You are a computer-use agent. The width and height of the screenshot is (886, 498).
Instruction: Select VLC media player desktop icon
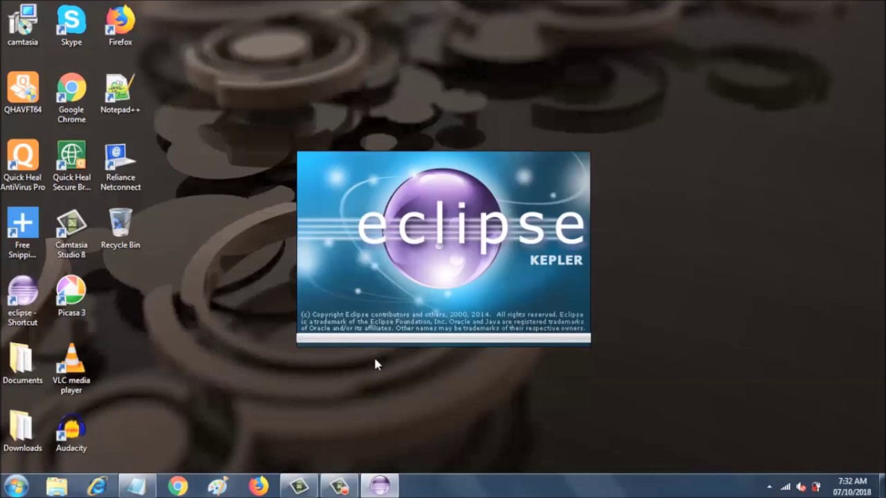coord(71,369)
